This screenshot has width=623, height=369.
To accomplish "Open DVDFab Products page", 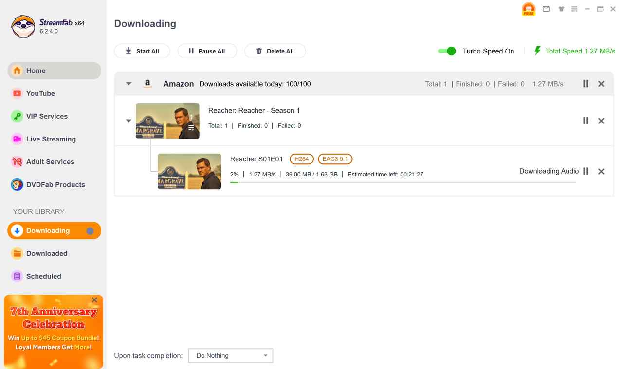I will click(54, 185).
